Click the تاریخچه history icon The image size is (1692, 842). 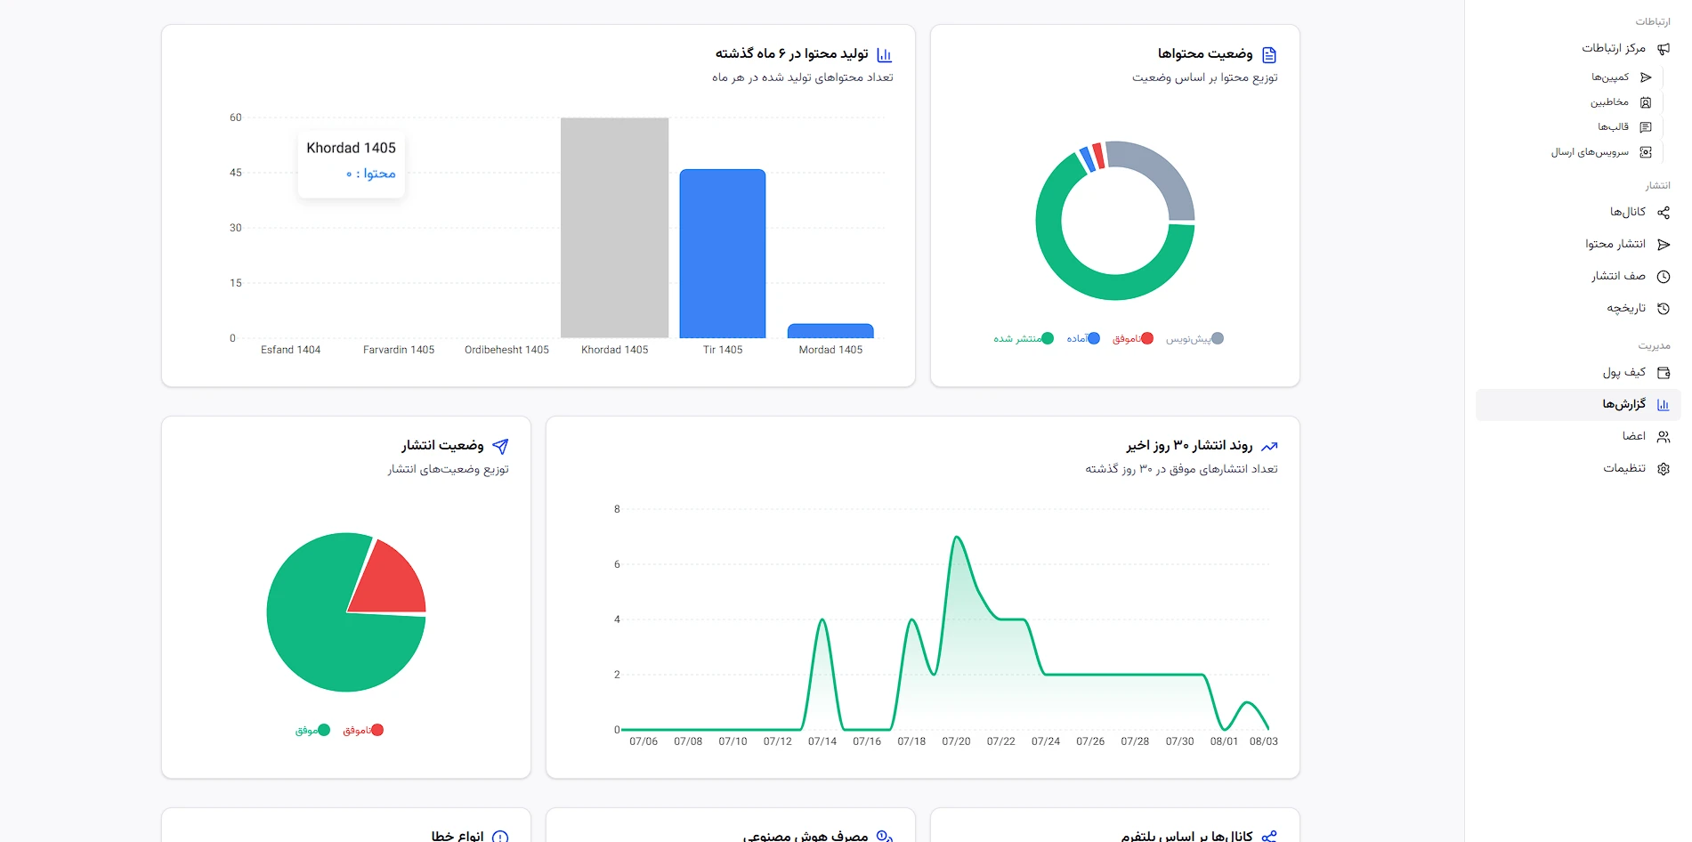point(1663,309)
